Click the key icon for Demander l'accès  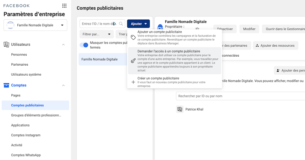click(x=133, y=61)
